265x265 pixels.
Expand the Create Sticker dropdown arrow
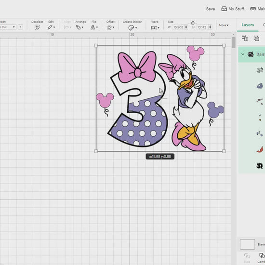pos(136,28)
